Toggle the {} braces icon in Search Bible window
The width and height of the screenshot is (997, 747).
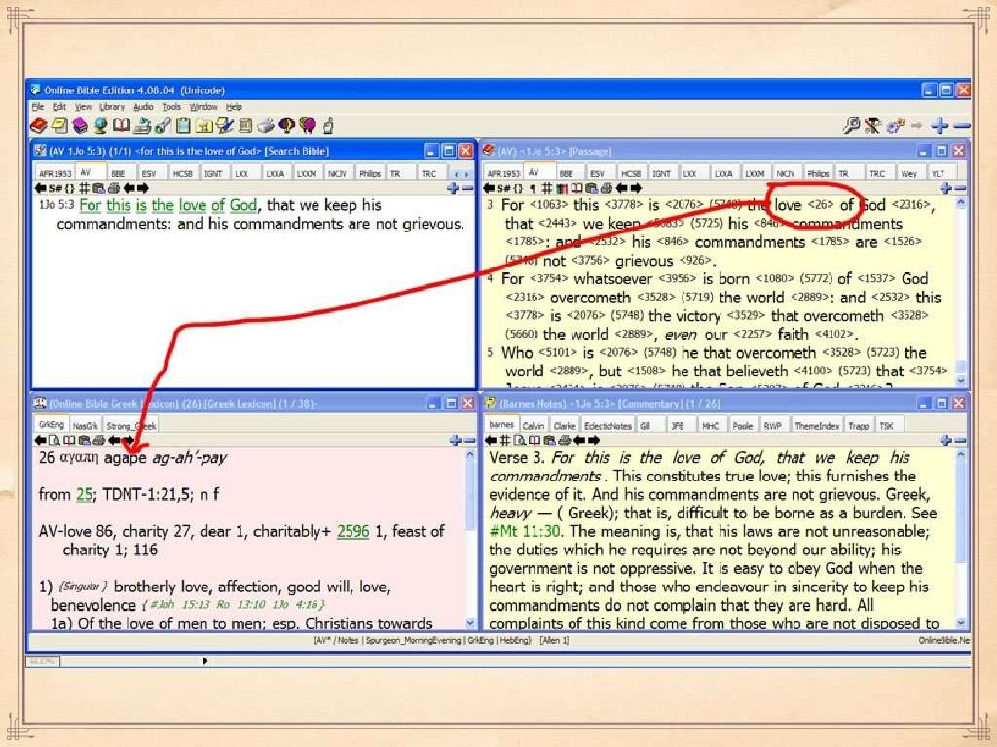(70, 188)
